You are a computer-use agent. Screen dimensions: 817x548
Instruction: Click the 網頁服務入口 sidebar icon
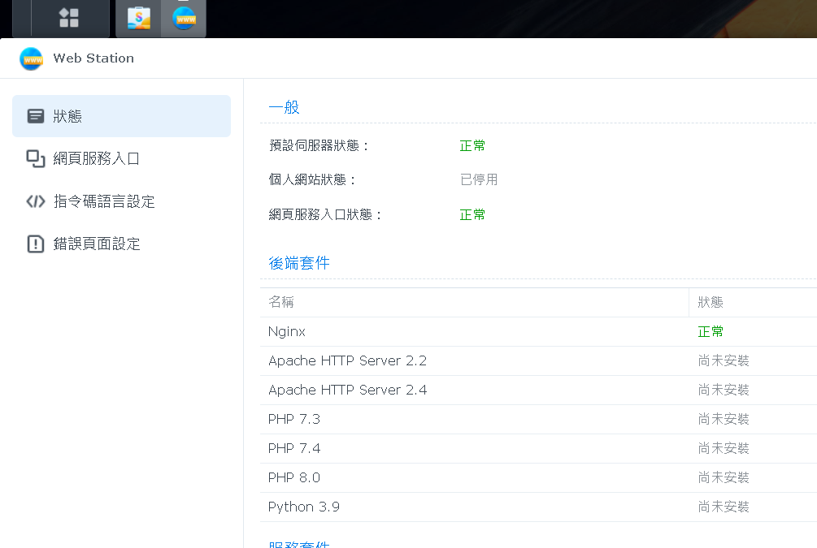36,158
